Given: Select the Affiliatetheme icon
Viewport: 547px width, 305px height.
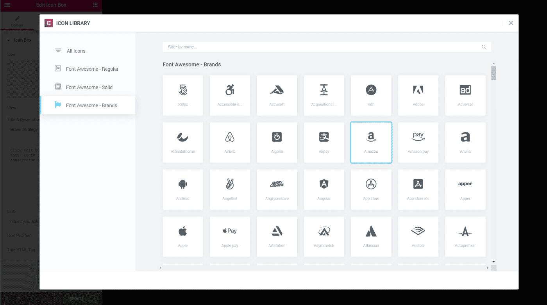Looking at the screenshot, I should [x=183, y=143].
